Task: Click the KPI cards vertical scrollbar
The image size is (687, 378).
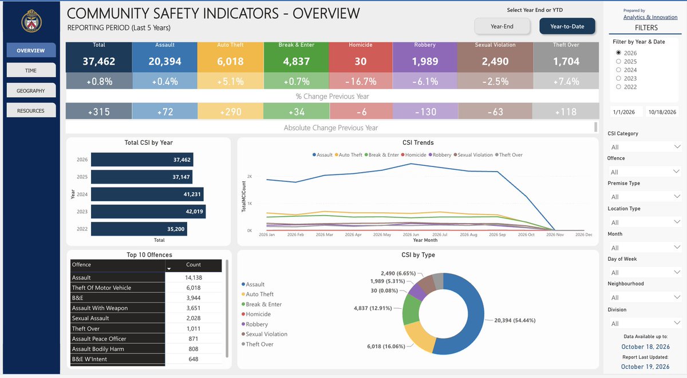Action: 595,127
